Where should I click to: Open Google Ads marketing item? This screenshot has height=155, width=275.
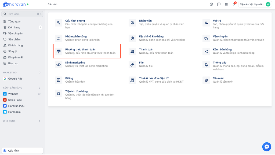pyautogui.click(x=15, y=79)
